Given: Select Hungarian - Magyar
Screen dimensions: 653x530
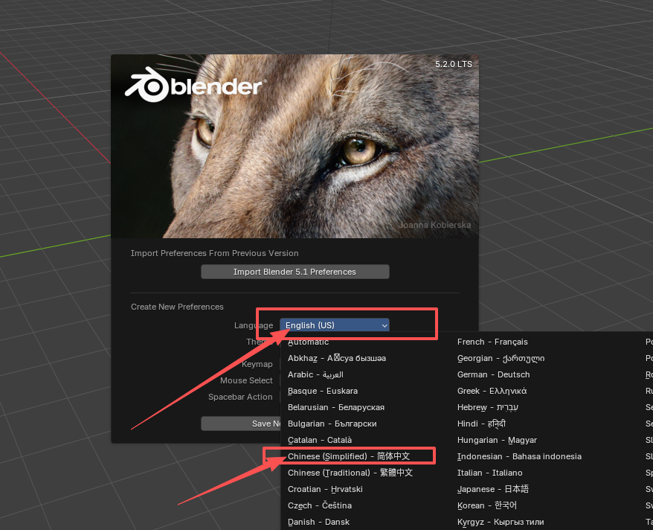Looking at the screenshot, I should point(497,440).
